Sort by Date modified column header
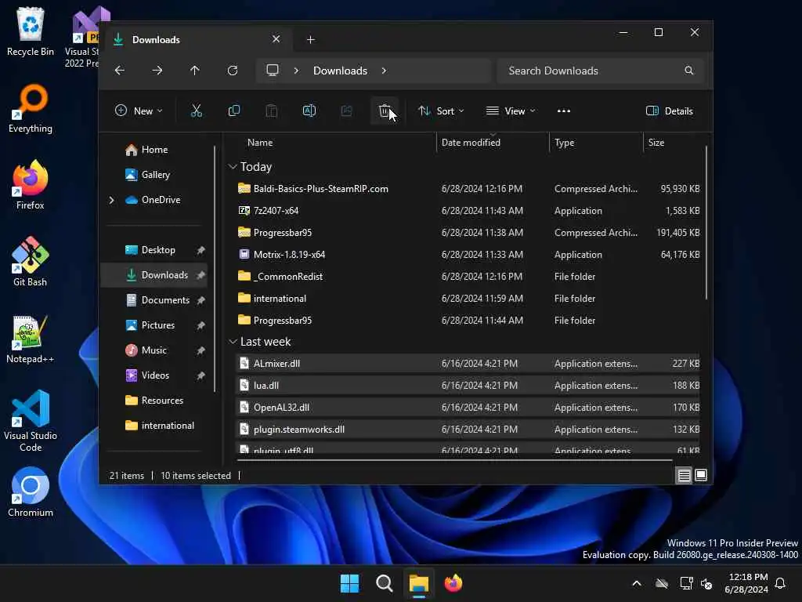This screenshot has width=802, height=602. [x=493, y=143]
